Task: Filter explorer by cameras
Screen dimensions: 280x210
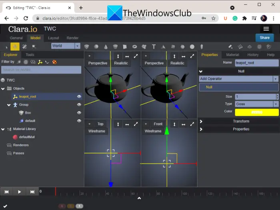Action: tap(33, 62)
